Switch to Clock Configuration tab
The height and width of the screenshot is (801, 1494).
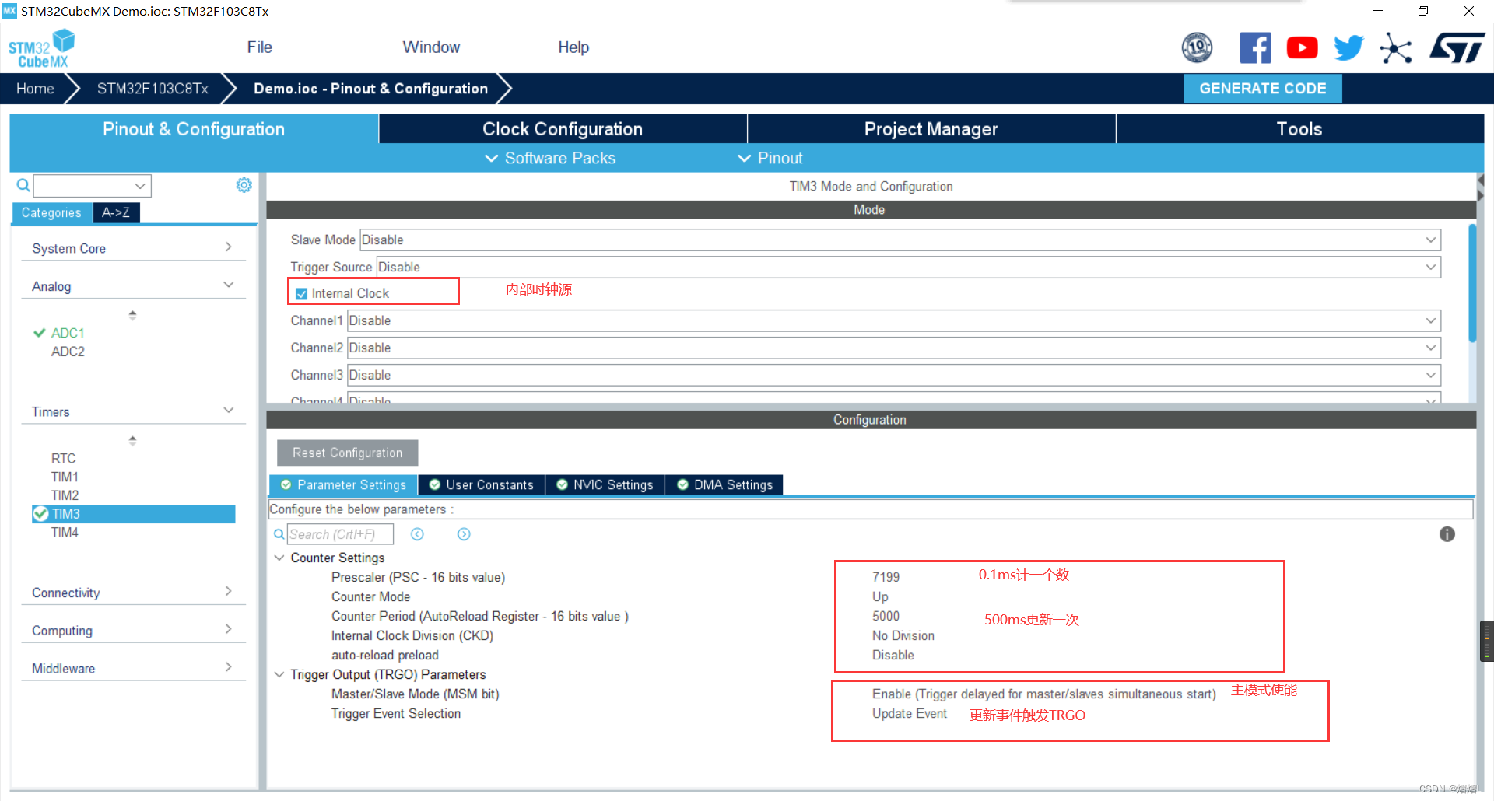click(563, 129)
